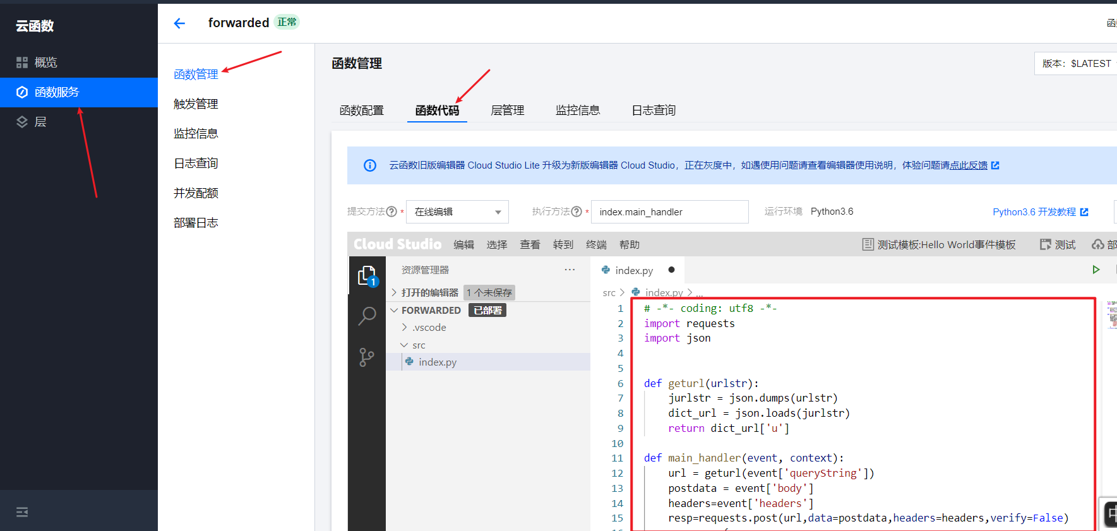Click the 运行环境 Python3.6 value

coord(832,212)
